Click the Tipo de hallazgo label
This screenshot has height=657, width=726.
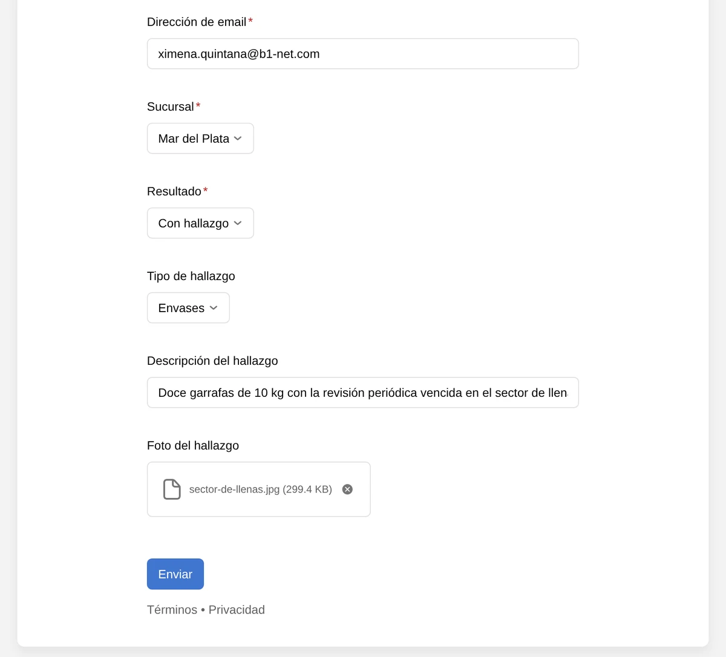[191, 276]
